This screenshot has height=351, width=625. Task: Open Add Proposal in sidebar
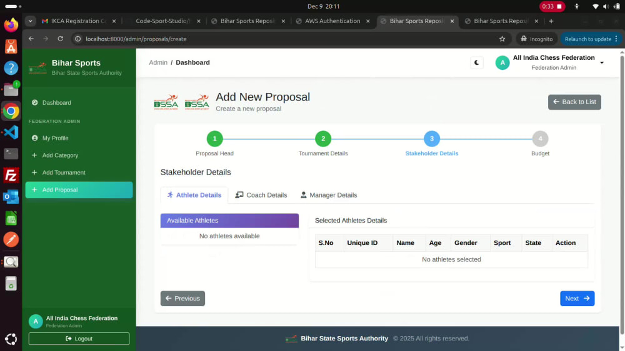tap(79, 190)
